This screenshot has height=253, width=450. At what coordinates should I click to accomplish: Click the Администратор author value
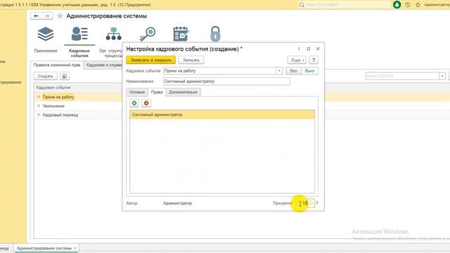pyautogui.click(x=177, y=203)
